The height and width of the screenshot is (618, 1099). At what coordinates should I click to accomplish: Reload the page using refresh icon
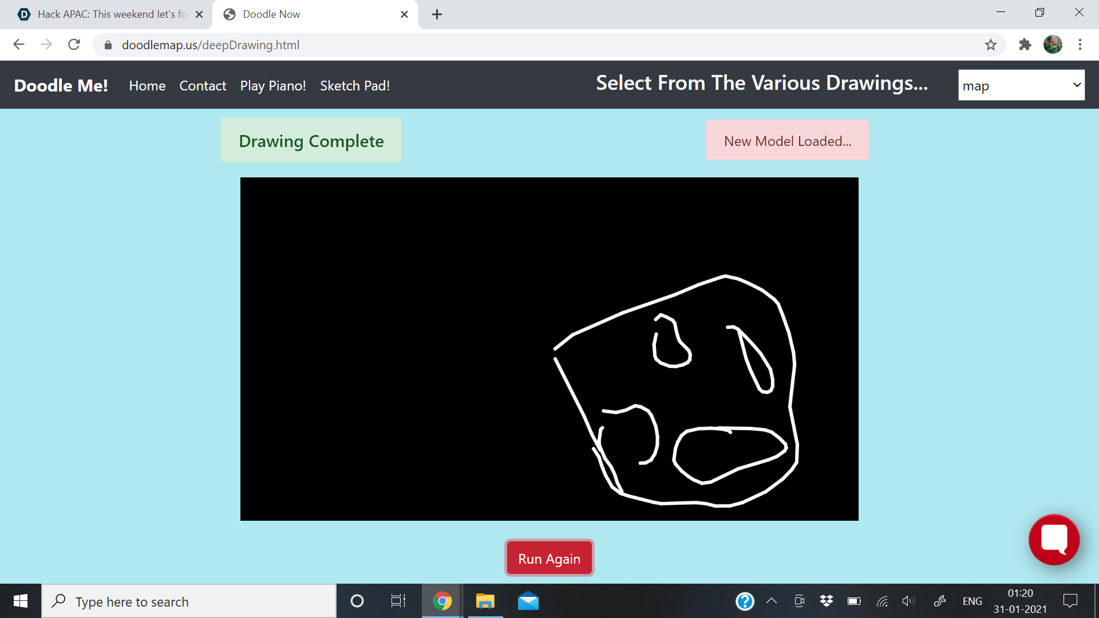[x=74, y=45]
